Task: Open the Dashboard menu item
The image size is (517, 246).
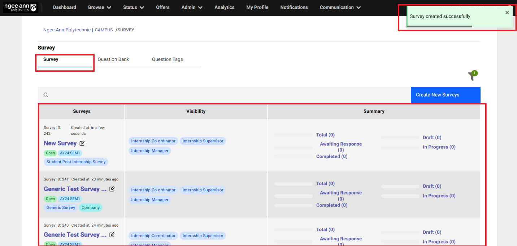Action: pos(64,7)
